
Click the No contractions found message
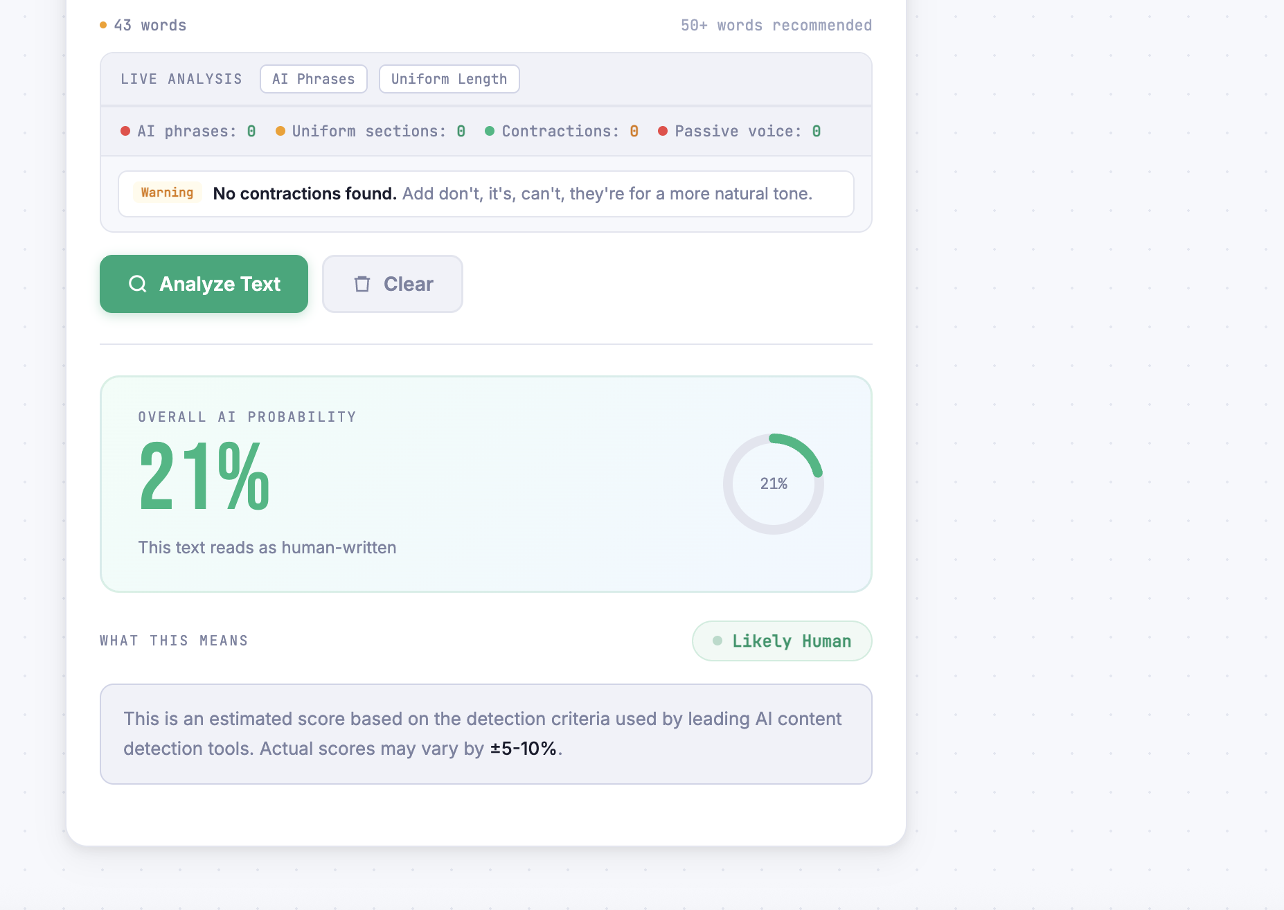click(486, 194)
